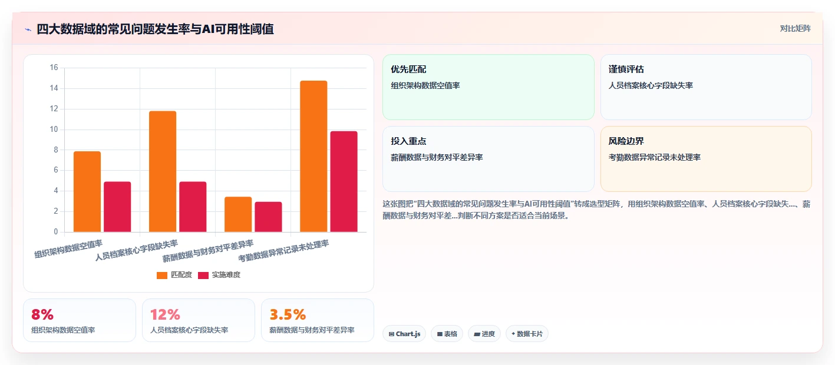
Task: Click the orange bar for 人员档案核心字段缺失率
Action: [163, 171]
